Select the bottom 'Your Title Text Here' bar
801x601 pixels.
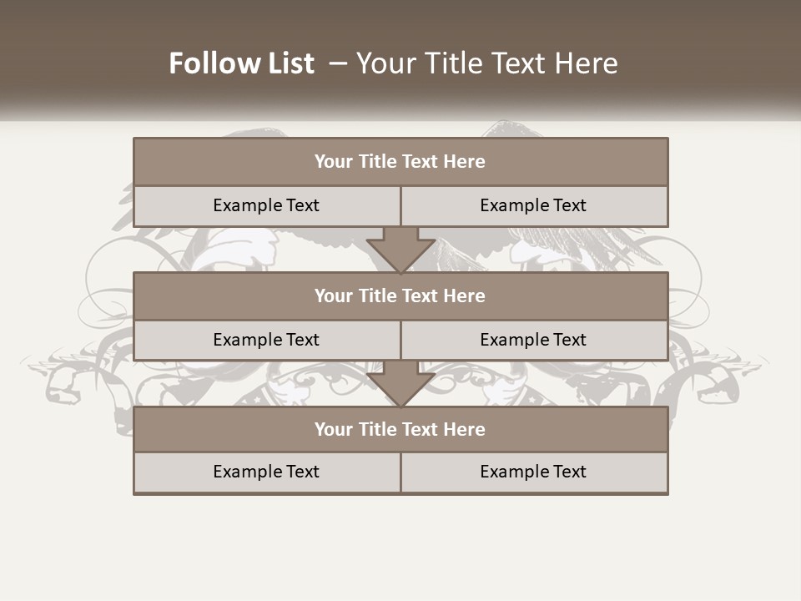[x=400, y=430]
